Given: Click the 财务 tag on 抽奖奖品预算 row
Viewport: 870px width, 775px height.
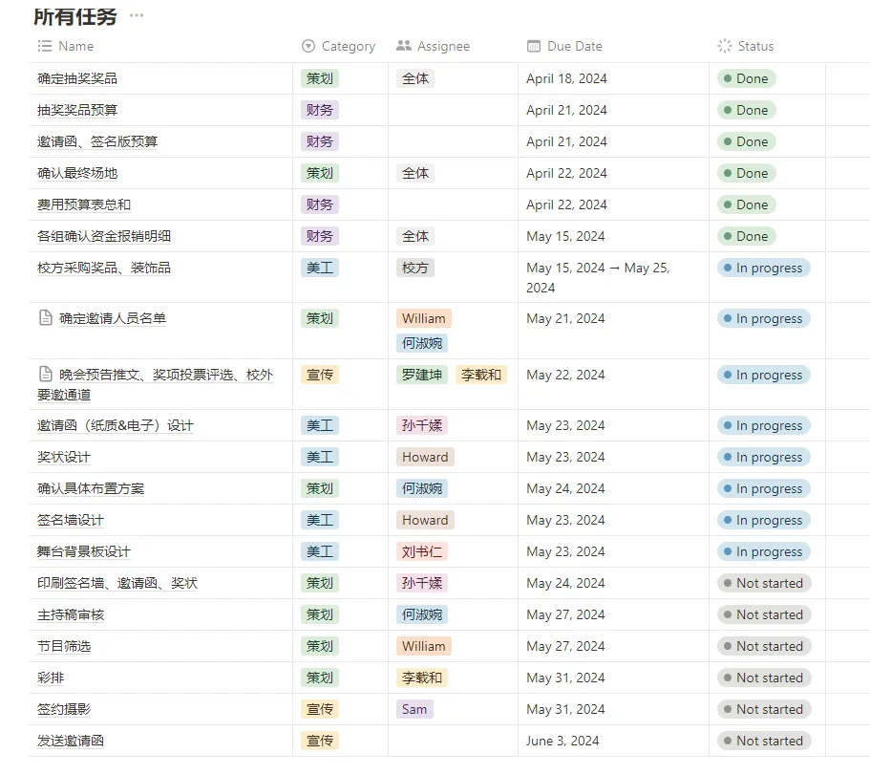Looking at the screenshot, I should pyautogui.click(x=320, y=110).
